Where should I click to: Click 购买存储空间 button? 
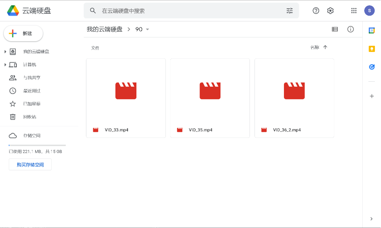coord(30,165)
